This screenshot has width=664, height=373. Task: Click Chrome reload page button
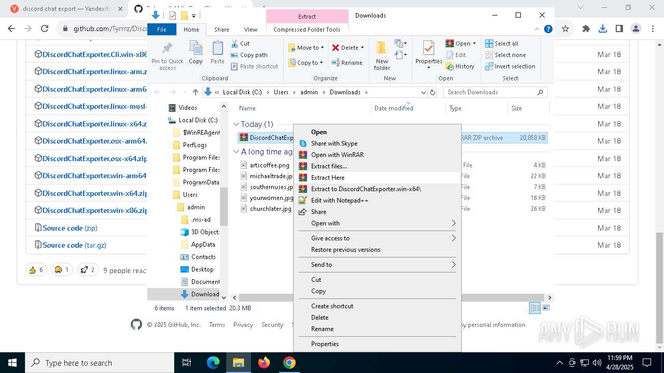pos(45,29)
